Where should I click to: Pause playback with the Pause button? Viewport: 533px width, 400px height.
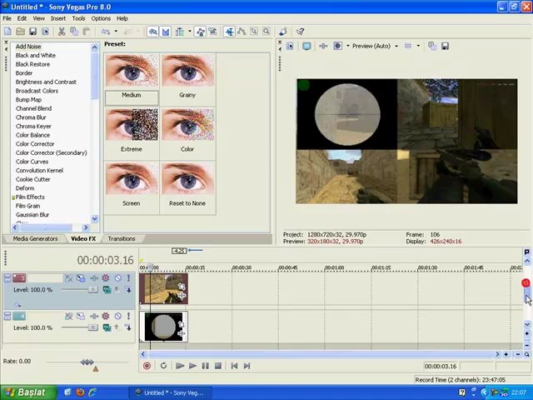(206, 366)
